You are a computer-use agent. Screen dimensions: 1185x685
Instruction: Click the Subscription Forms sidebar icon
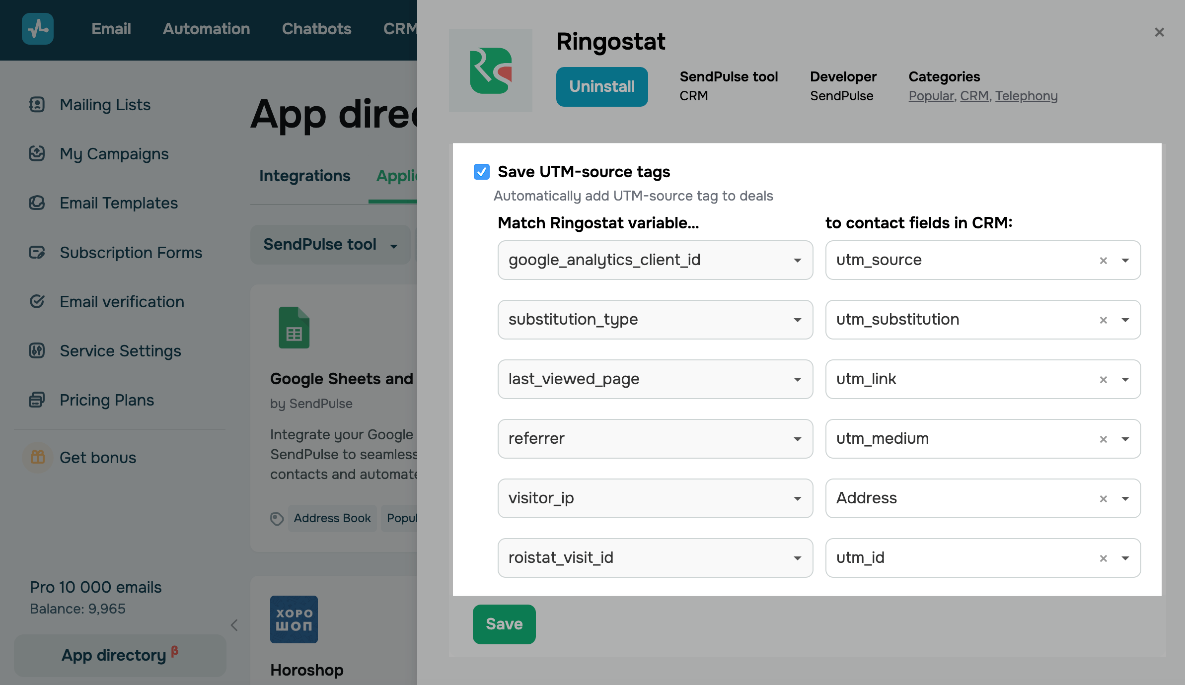pyautogui.click(x=37, y=253)
